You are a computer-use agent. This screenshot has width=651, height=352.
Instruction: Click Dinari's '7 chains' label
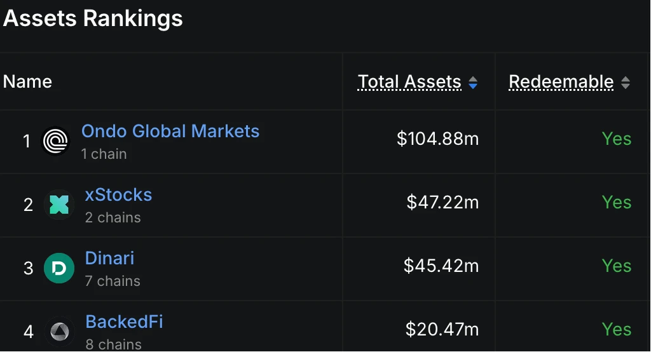click(x=113, y=281)
